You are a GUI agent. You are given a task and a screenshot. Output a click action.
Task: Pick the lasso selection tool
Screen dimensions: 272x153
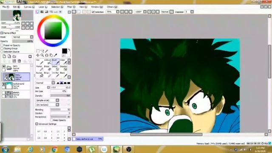point(42,51)
